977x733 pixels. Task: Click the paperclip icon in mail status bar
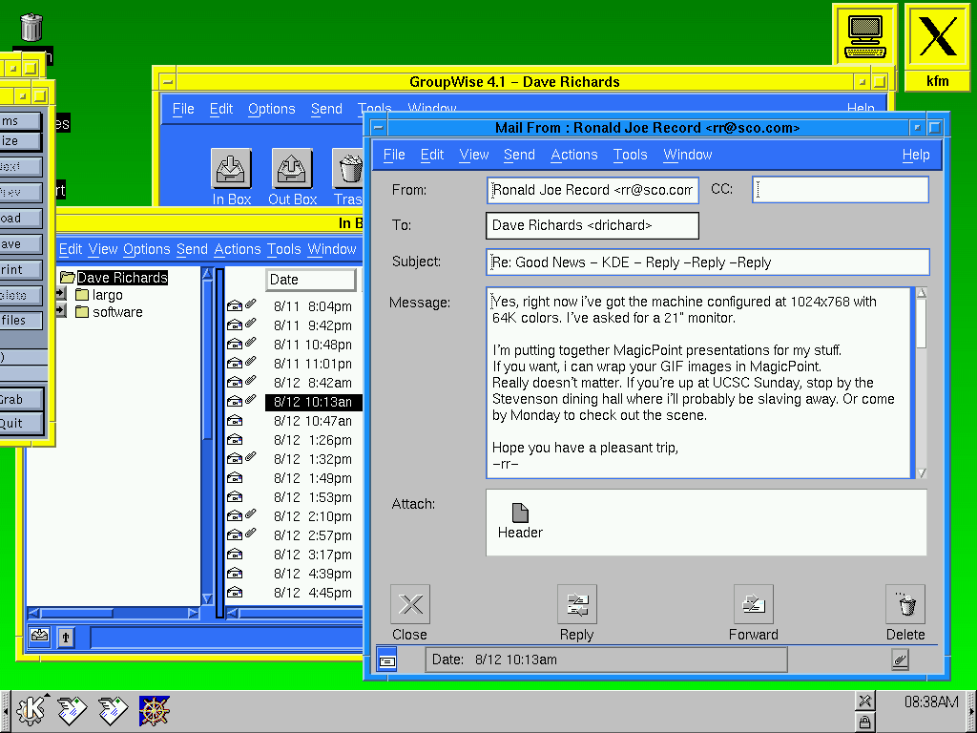[x=899, y=660]
